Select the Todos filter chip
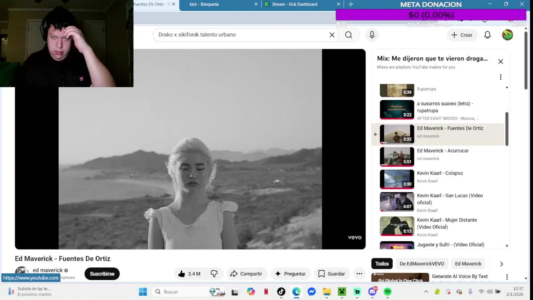Screen dimensions: 533x300 pos(382,264)
